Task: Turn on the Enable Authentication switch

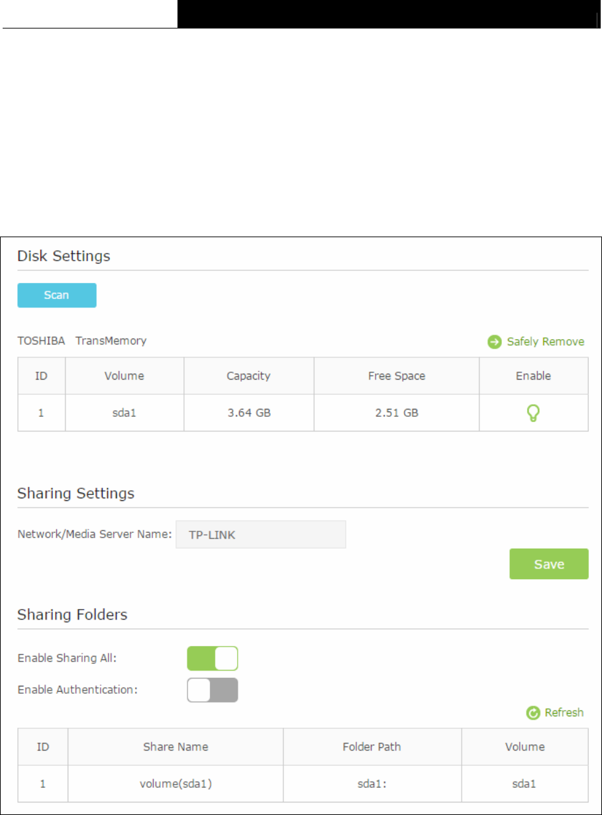Action: coord(213,690)
